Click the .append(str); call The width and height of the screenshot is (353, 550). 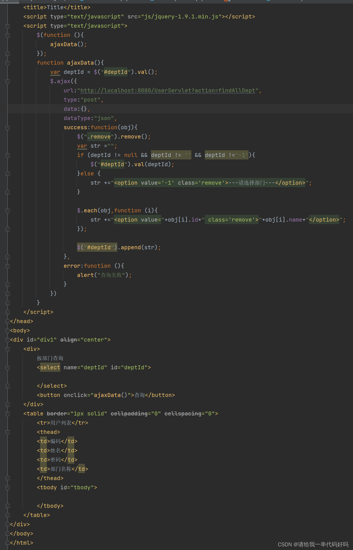[x=139, y=248]
